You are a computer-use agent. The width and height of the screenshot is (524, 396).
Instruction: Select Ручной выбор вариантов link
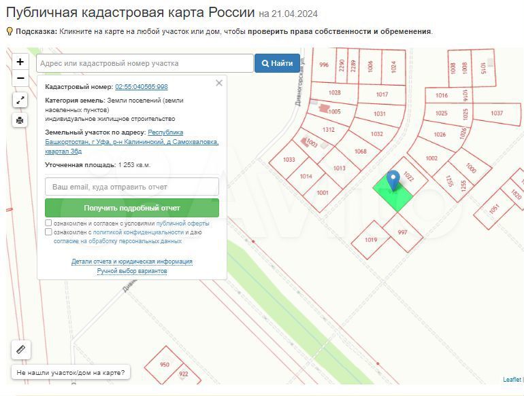(132, 271)
